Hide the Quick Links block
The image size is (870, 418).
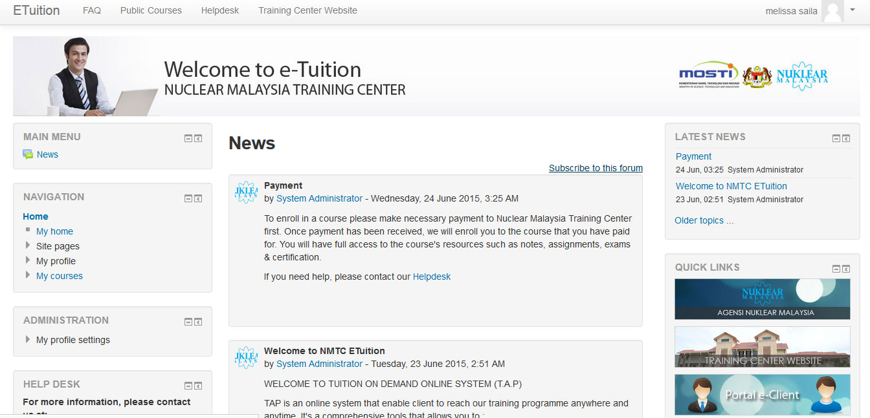point(836,269)
